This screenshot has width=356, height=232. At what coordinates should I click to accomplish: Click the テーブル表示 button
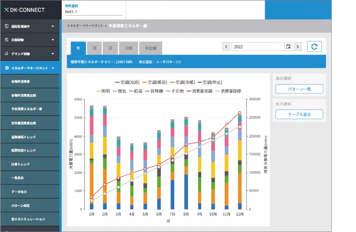299,114
